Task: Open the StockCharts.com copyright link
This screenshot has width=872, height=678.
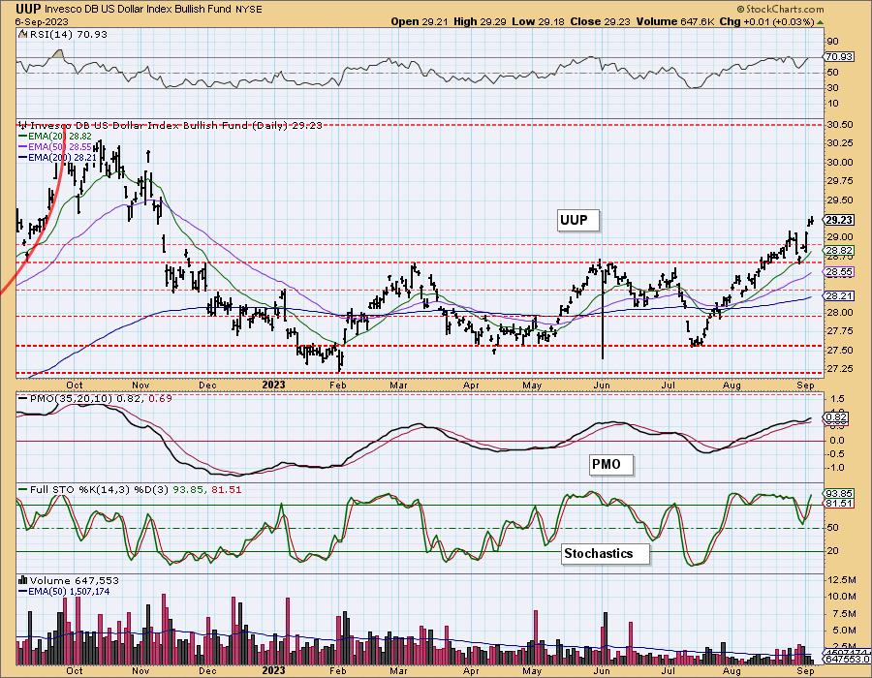Action: coord(780,9)
